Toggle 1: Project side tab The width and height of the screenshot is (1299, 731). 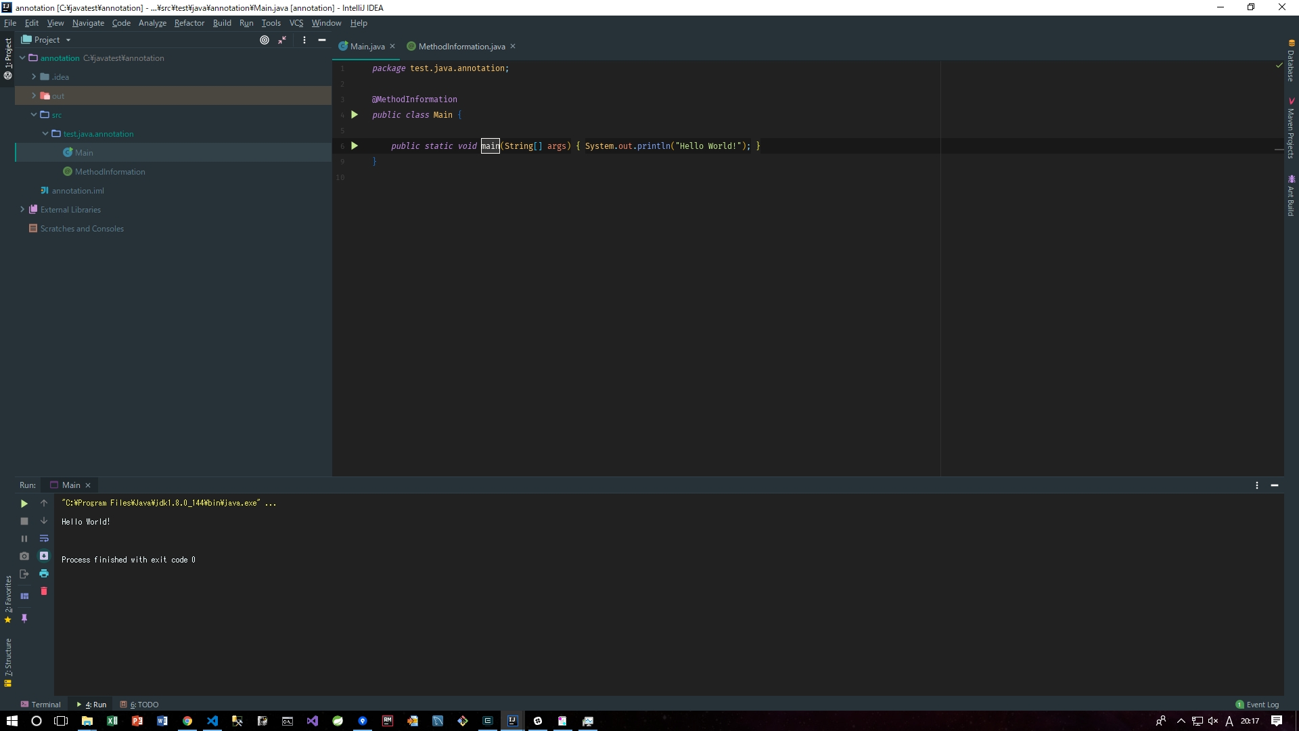8,59
